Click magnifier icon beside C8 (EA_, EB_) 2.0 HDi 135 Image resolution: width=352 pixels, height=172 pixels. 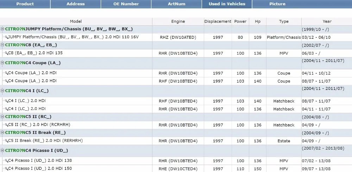(6, 53)
